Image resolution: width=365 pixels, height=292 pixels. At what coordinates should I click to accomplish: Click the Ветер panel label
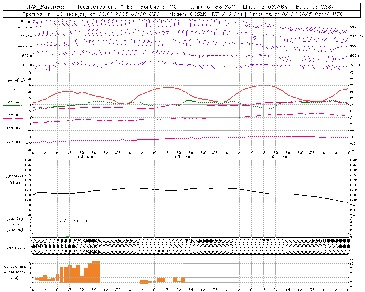pyautogui.click(x=26, y=22)
